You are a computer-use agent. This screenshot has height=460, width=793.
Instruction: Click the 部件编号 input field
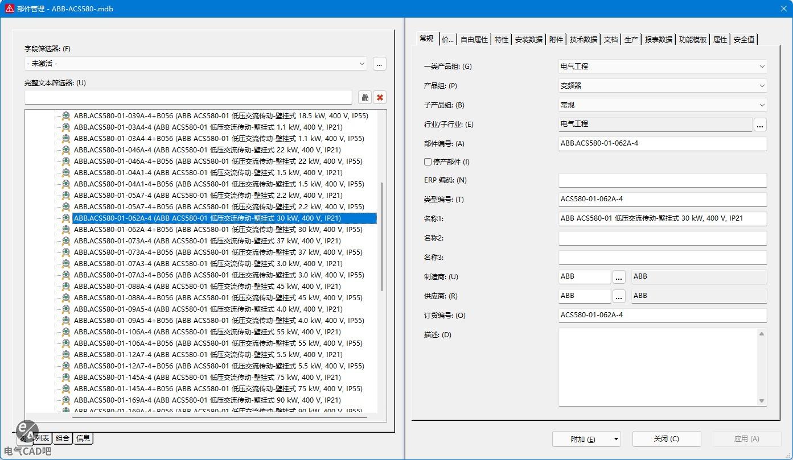(x=663, y=144)
